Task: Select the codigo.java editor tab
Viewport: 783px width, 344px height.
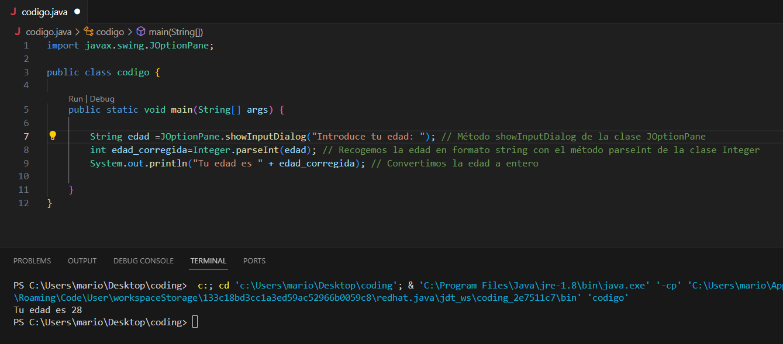Action: tap(45, 12)
